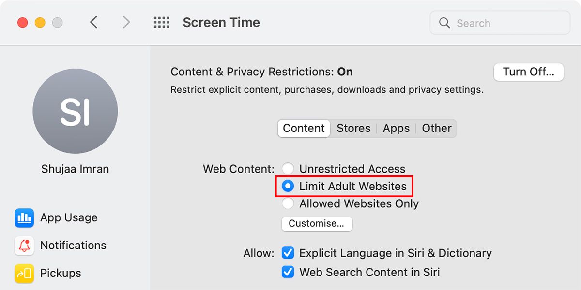Select the Pickups icon in sidebar

click(24, 273)
